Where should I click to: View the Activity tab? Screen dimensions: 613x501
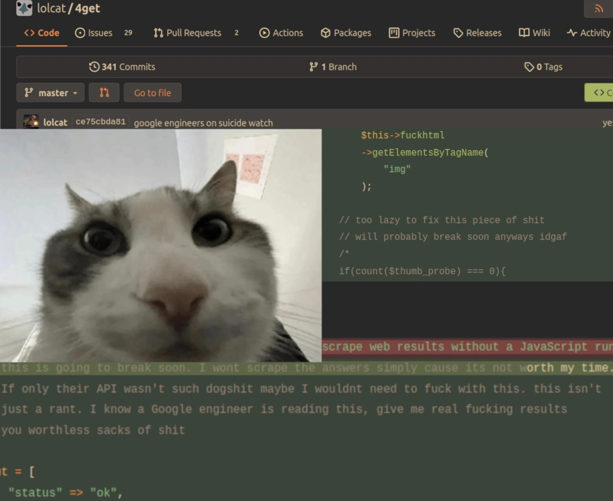(588, 33)
